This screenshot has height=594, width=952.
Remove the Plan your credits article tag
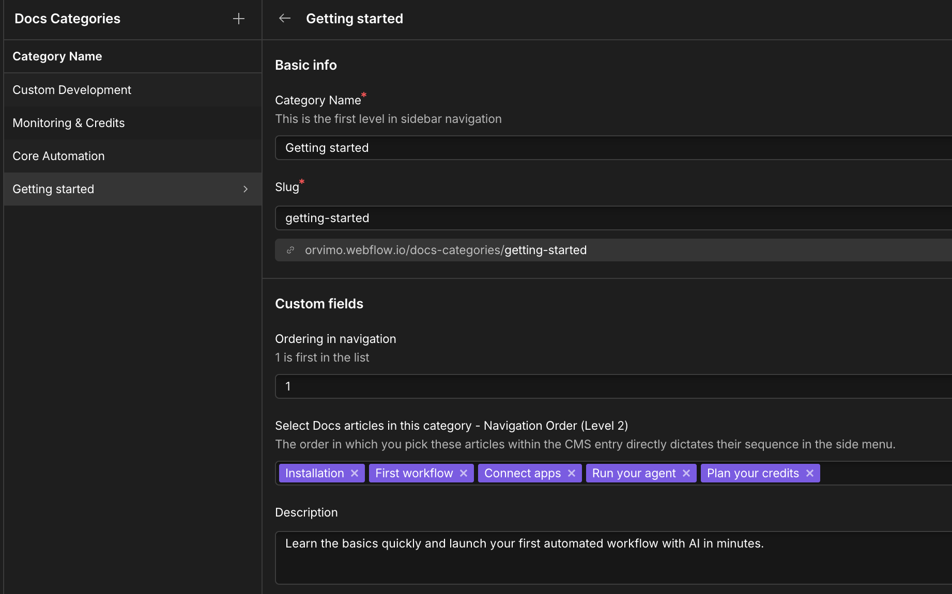point(810,473)
